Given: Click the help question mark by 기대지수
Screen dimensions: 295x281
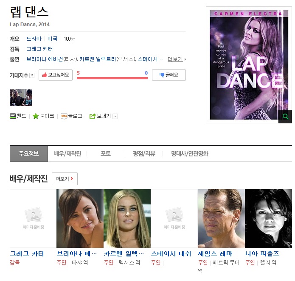Looking at the screenshot, I should pos(32,75).
